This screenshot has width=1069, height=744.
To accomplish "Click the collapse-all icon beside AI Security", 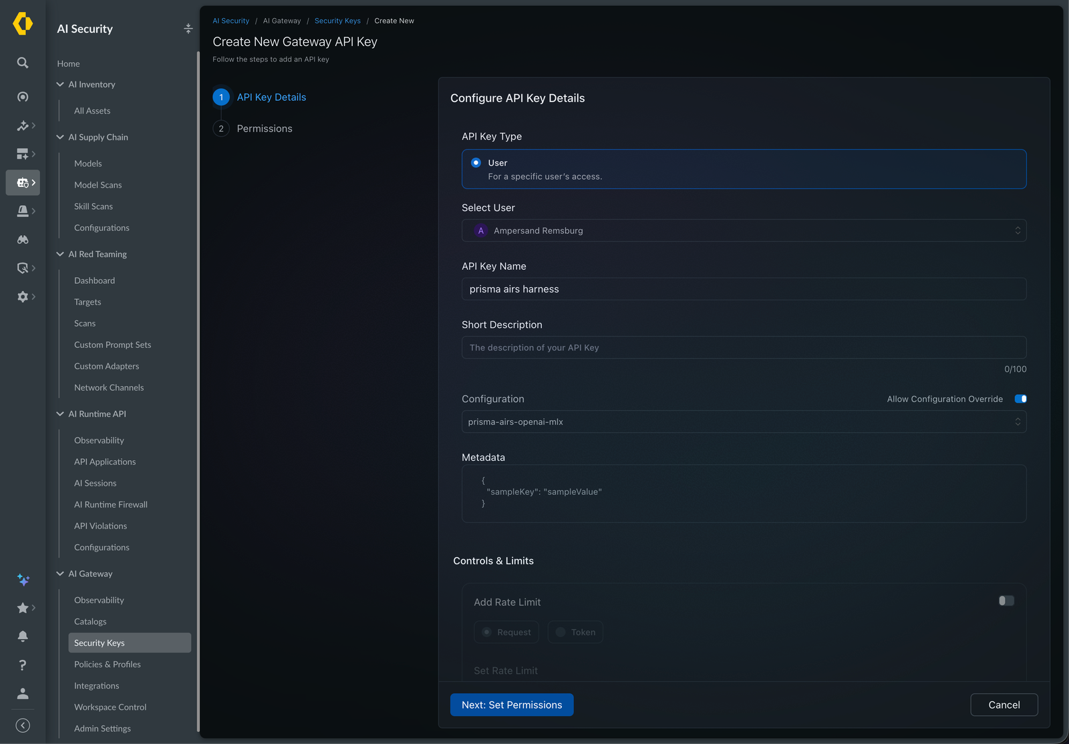I will [188, 29].
